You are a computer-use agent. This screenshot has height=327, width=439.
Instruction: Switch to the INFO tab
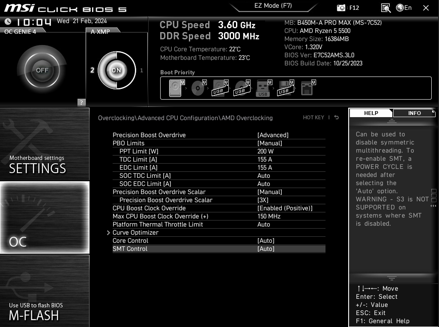(x=414, y=113)
